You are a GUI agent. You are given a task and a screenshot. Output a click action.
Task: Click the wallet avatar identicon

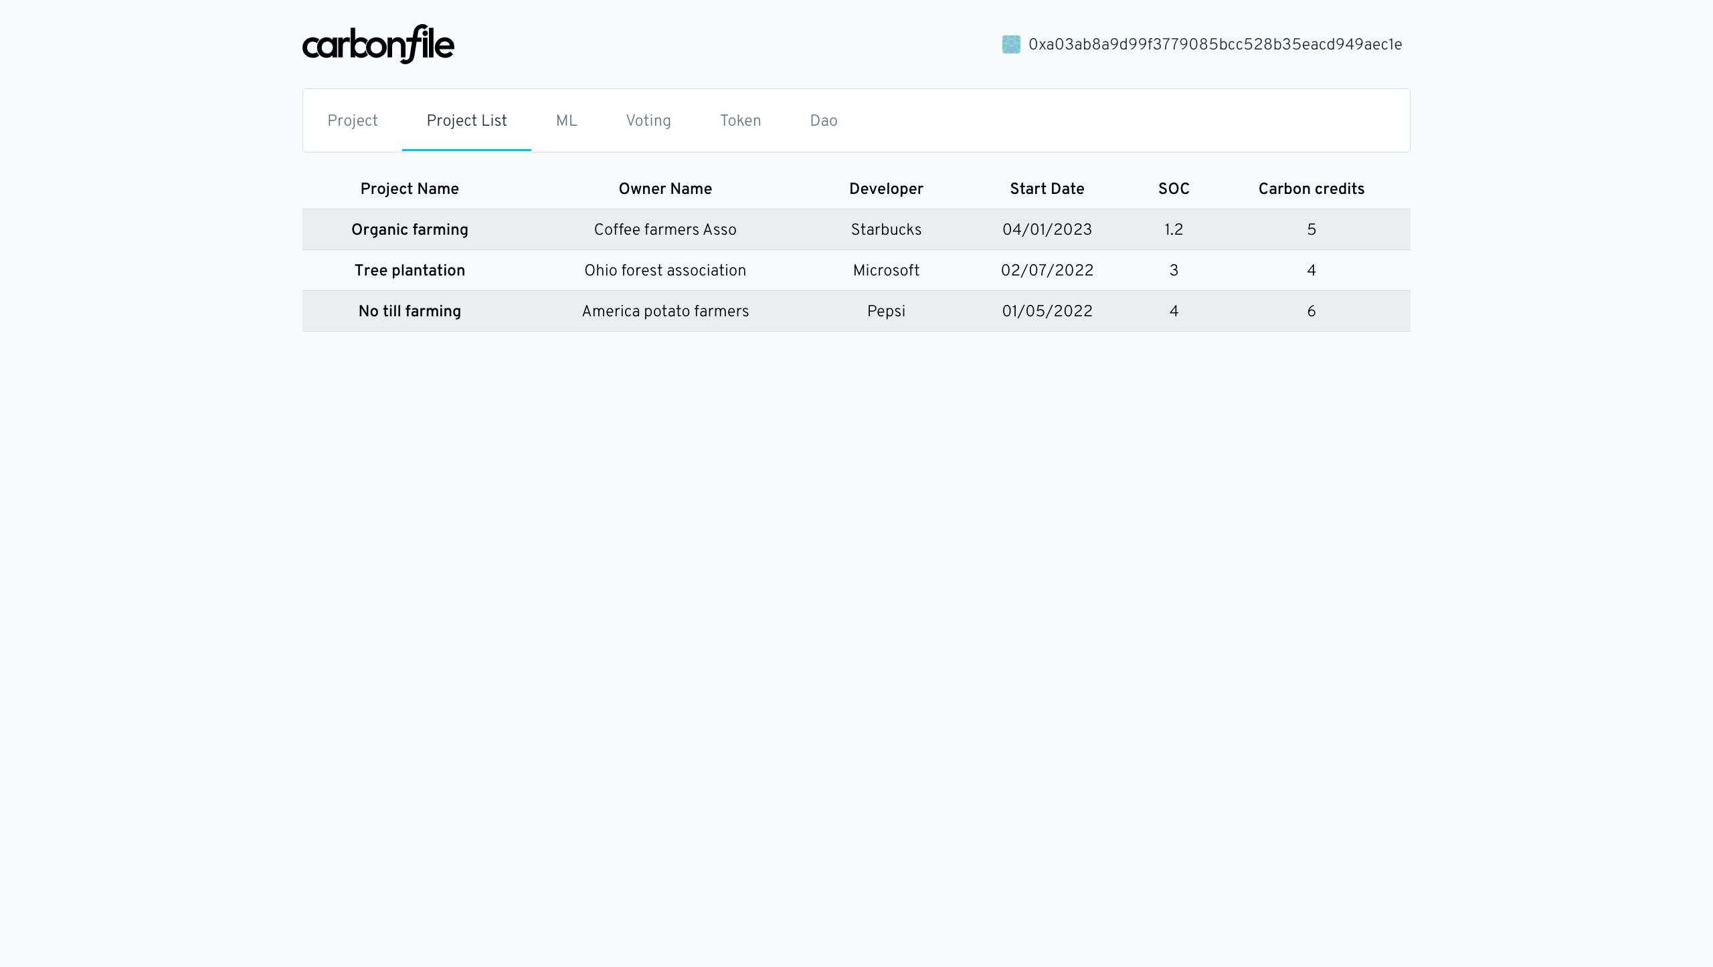1011,45
